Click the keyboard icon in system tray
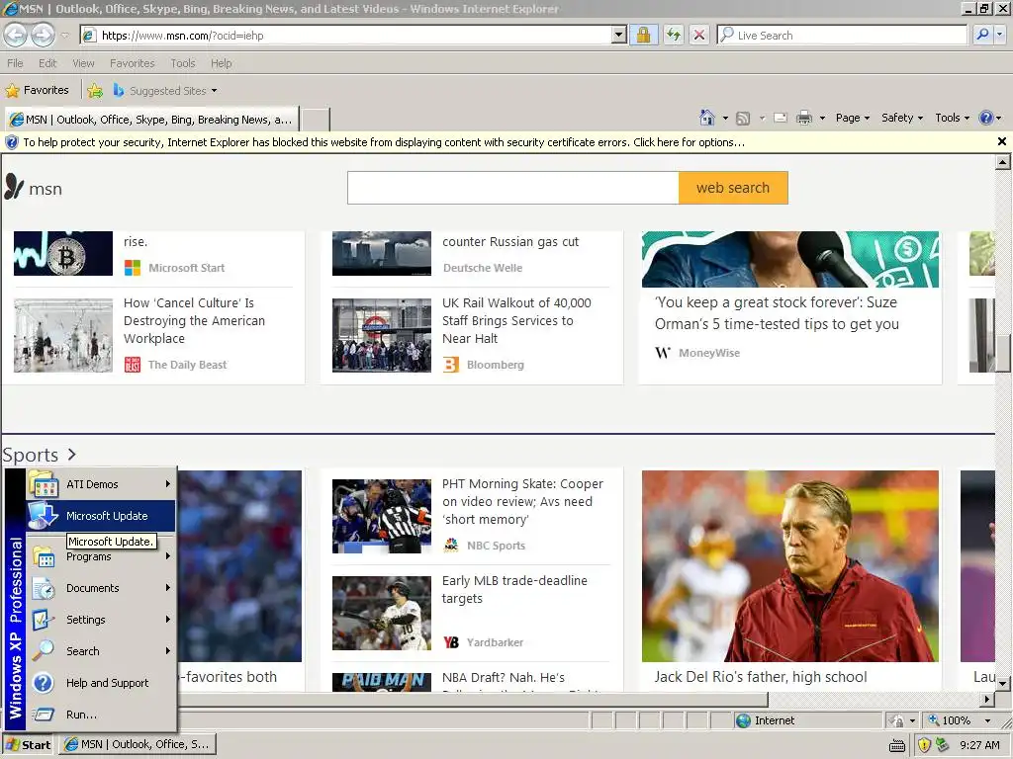The width and height of the screenshot is (1013, 759). (896, 746)
